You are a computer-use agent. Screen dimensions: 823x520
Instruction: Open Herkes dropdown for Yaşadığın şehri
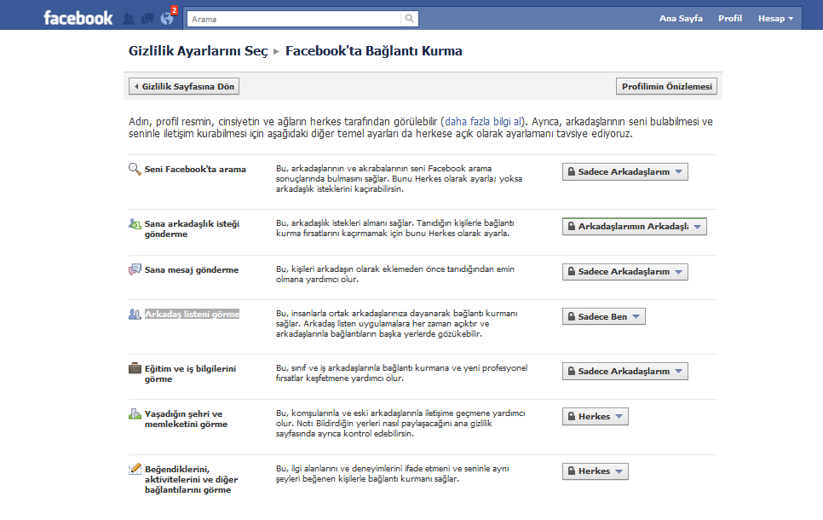pyautogui.click(x=596, y=417)
